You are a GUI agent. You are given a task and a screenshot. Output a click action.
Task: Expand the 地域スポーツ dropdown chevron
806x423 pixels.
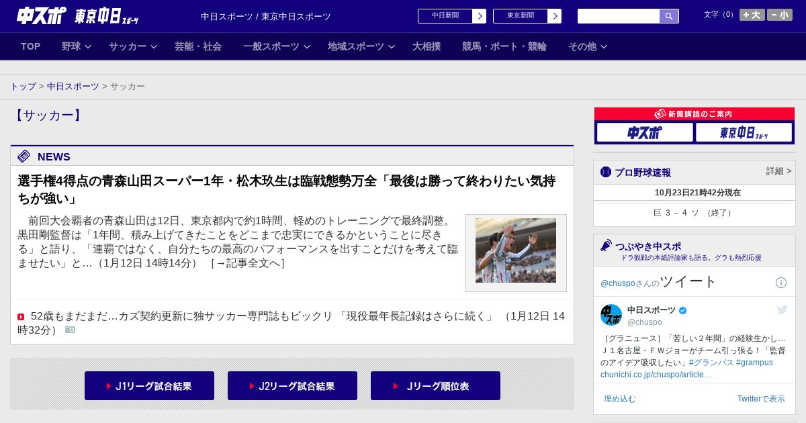(392, 47)
